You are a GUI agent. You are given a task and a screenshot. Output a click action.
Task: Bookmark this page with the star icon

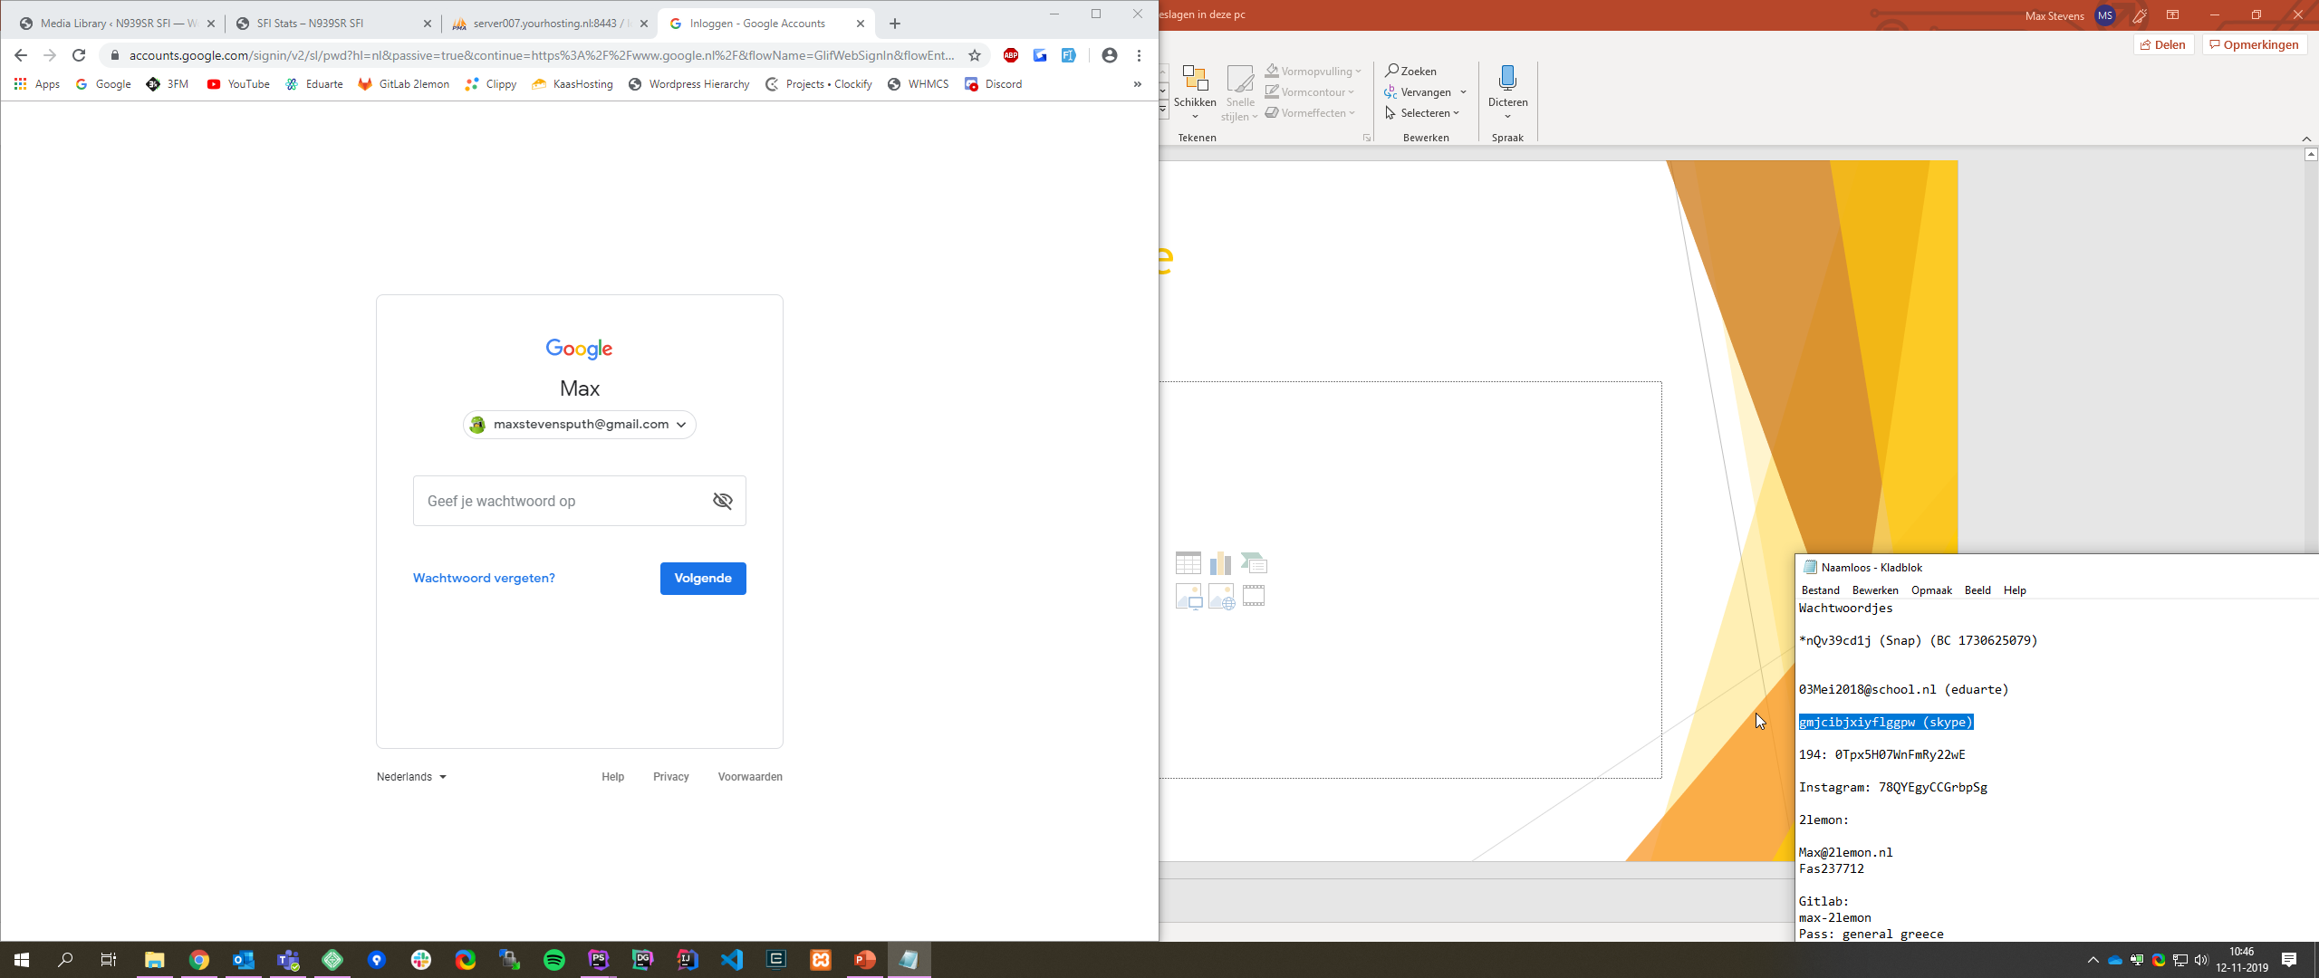point(975,55)
